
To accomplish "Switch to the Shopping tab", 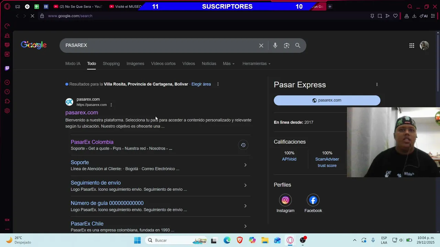I will (111, 63).
